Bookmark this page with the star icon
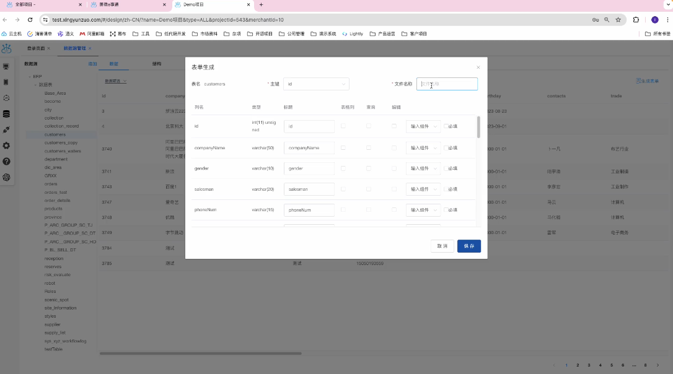 618,20
